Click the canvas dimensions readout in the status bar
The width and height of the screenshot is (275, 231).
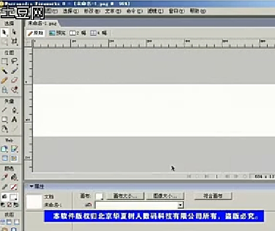tap(263, 176)
